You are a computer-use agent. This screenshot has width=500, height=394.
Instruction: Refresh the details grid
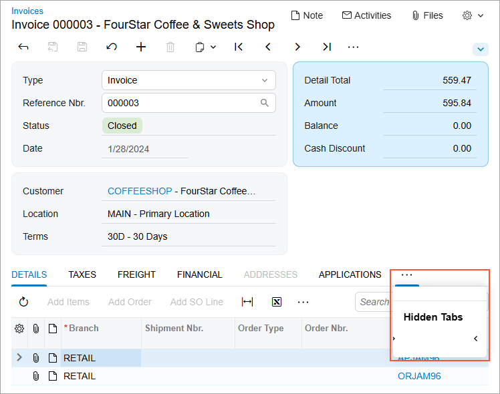click(x=23, y=302)
